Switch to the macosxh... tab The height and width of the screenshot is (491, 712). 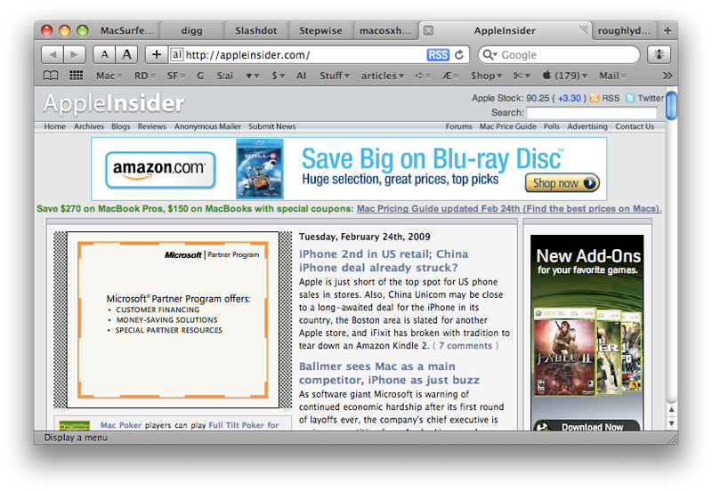385,30
